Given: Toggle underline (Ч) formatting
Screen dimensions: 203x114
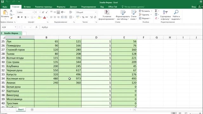Looking at the screenshot, I should [25, 17].
